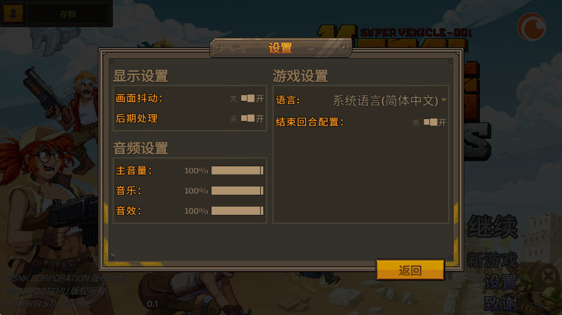
Task: Select 新游戏 in the main menu
Action: tap(492, 260)
